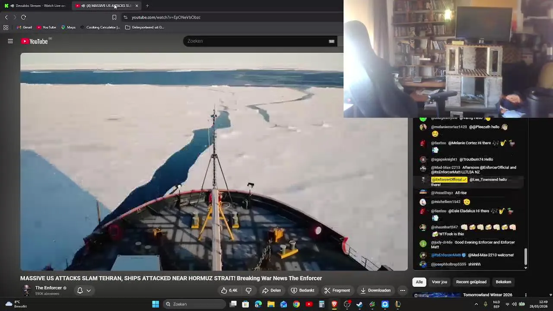Expand the Geïmporteerd uit G... bookmarks folder
Viewport: 553px width, 311px height.
pos(145,27)
